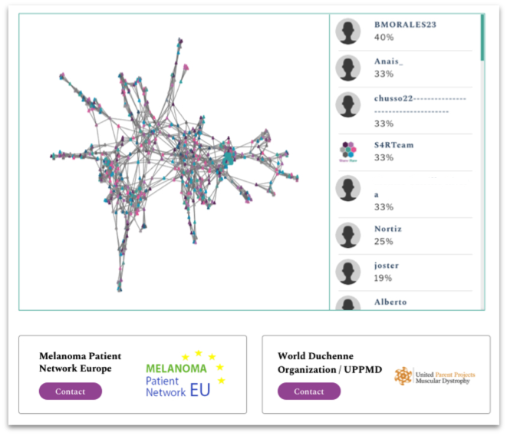Open the S4RTeam logo avatar
This screenshot has width=507, height=436.
[x=348, y=151]
